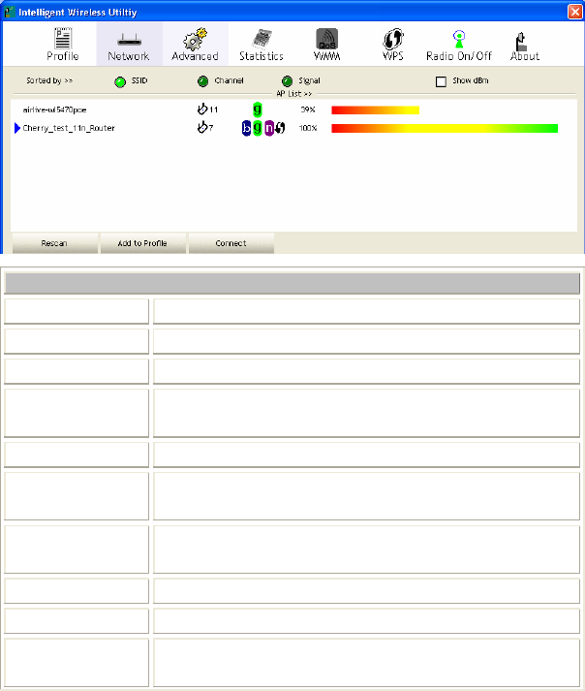
Task: Select the airlive-wl5470poe network
Action: (54, 110)
